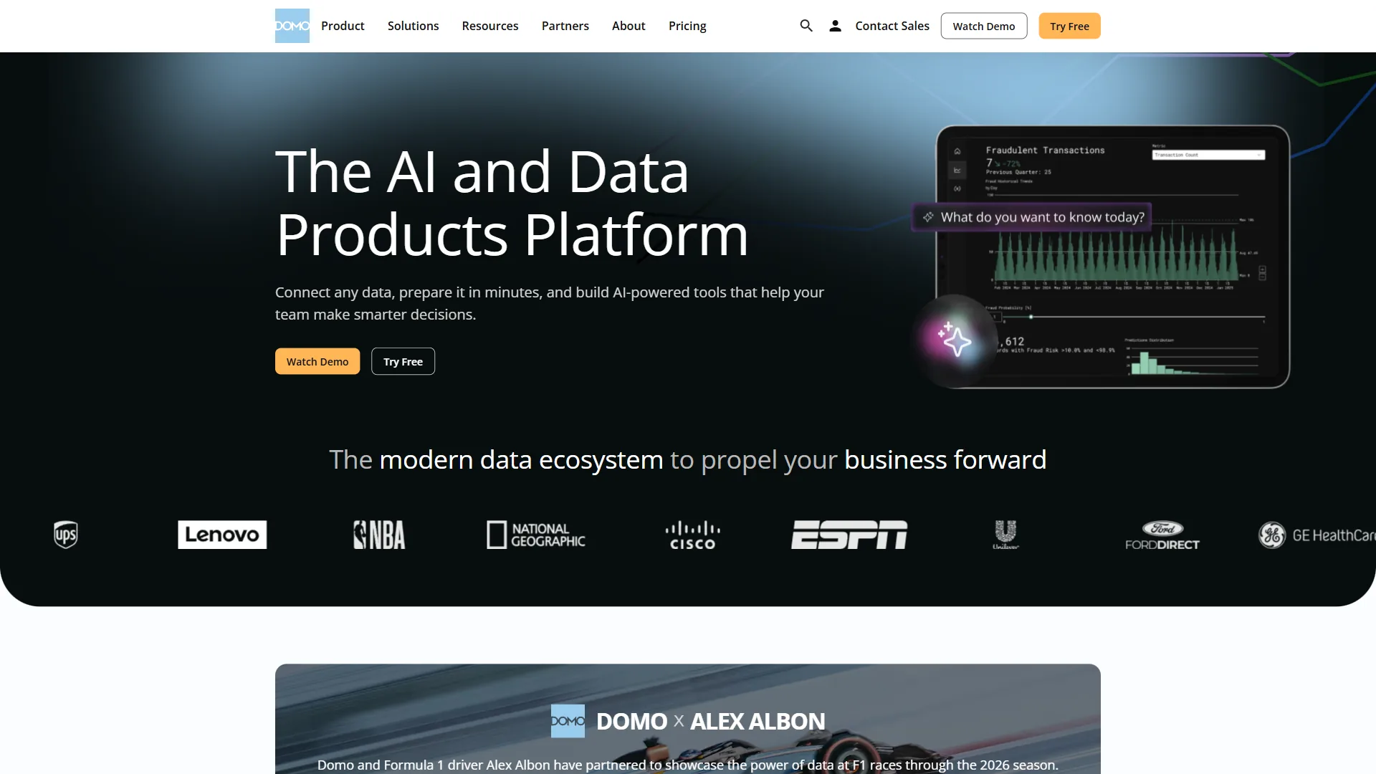Click the Domo logo in the header

292,26
